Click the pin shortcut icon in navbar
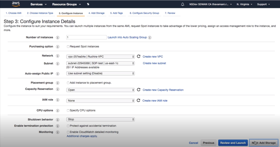This screenshot has width=280, height=147. [x=88, y=4]
